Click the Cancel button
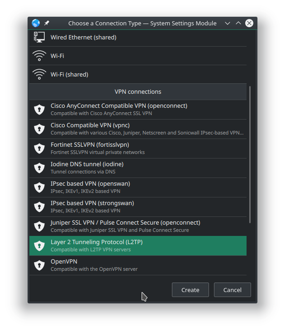285x331 pixels. [x=233, y=290]
